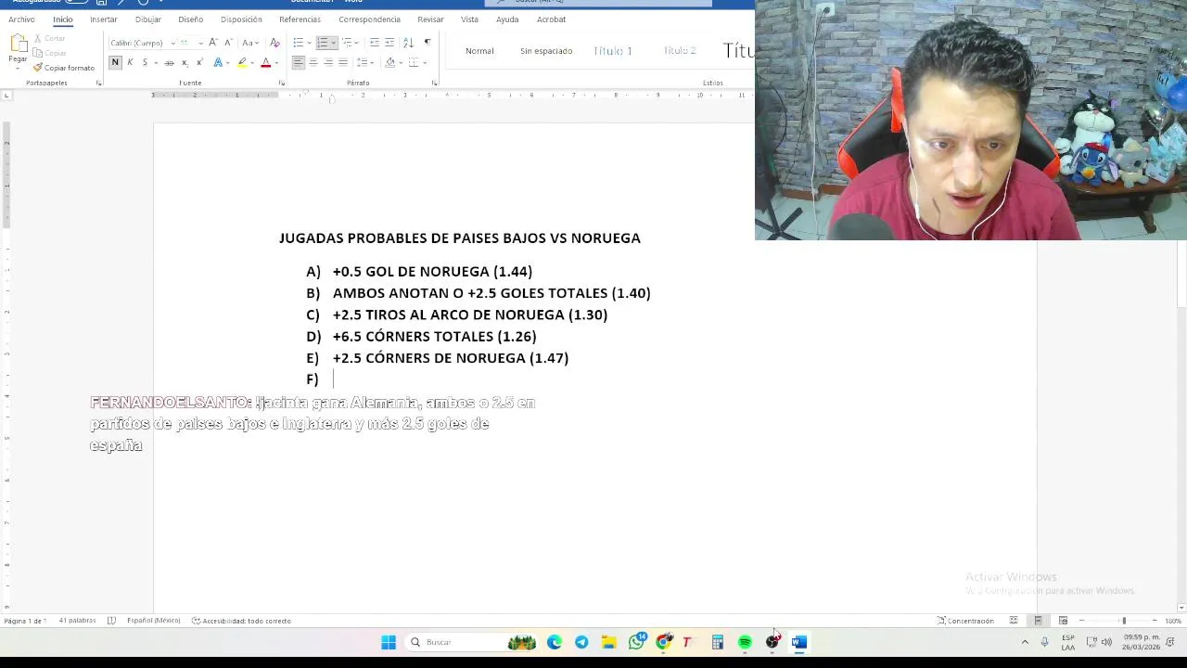Toggle show paragraph marks (pilcrow)
This screenshot has width=1187, height=668.
(x=428, y=43)
